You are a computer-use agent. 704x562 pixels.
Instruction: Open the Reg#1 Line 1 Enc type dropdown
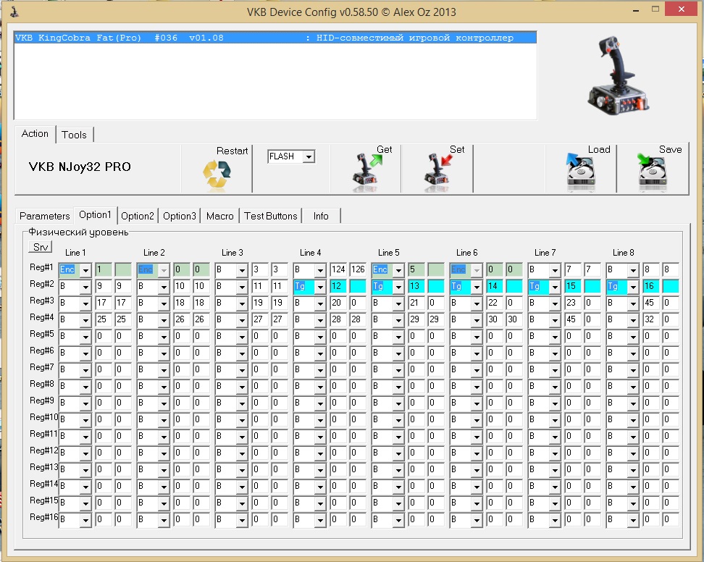coord(85,270)
